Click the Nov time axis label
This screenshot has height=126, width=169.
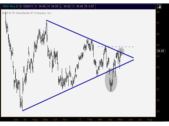tap(65, 119)
